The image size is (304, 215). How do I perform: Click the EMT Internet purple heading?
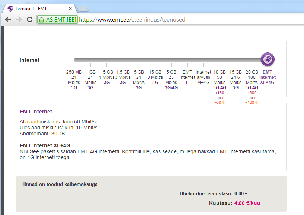(x=36, y=112)
